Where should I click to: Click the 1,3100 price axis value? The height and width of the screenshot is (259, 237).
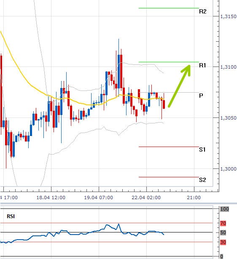pos(228,67)
